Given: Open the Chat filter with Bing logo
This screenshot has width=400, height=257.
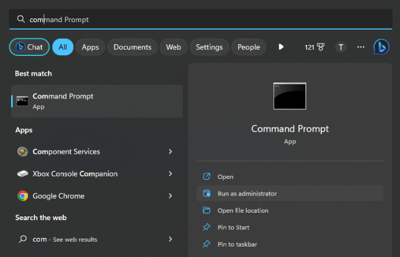Looking at the screenshot, I should click(30, 47).
